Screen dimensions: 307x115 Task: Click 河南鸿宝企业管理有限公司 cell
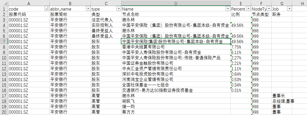(176, 80)
